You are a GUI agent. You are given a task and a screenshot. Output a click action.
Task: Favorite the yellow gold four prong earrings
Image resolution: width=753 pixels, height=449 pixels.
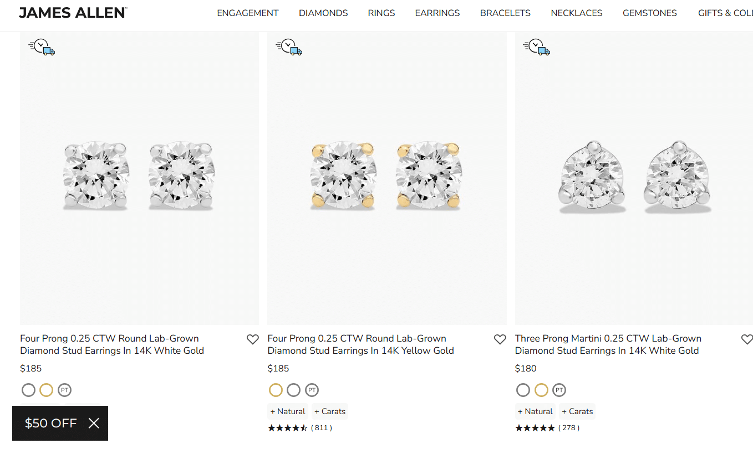coord(500,339)
